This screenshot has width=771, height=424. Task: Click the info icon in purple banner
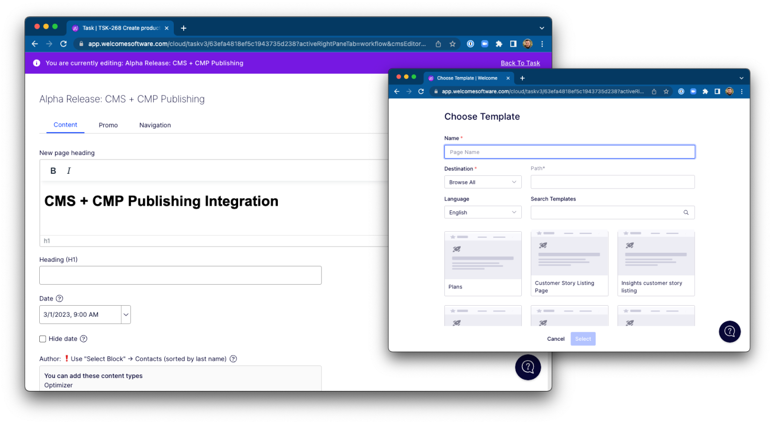pyautogui.click(x=37, y=63)
